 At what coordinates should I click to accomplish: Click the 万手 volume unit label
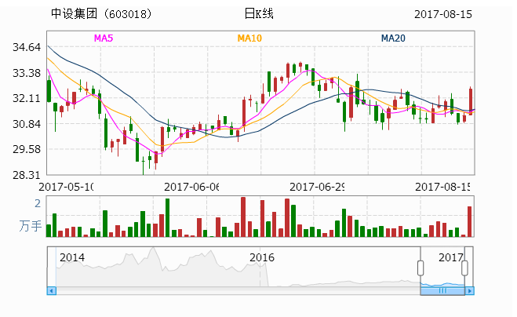tap(31, 226)
